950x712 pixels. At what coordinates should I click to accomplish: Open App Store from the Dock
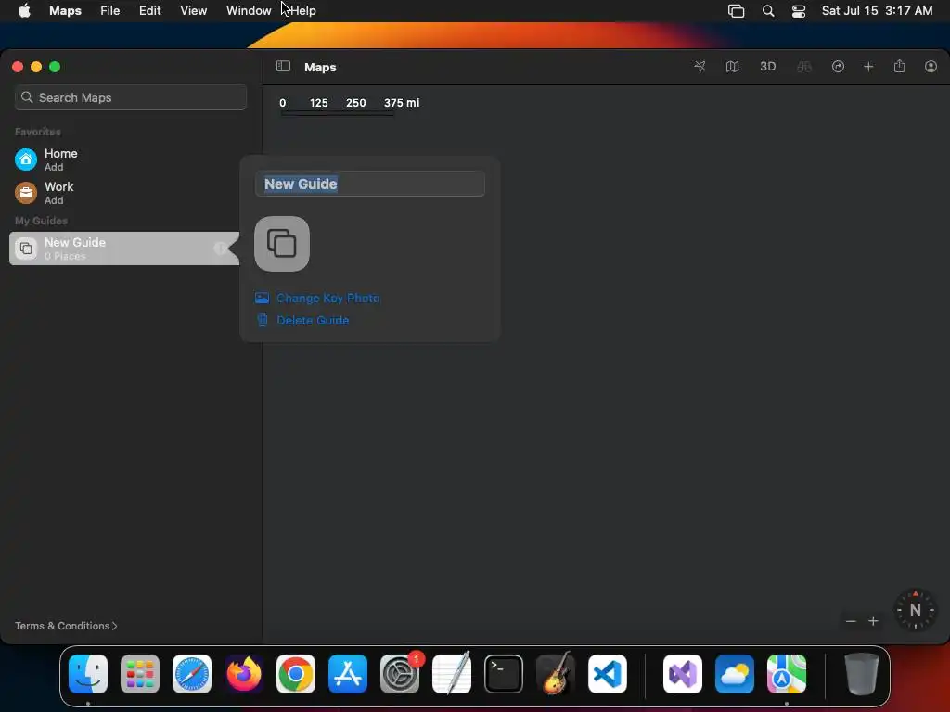348,674
